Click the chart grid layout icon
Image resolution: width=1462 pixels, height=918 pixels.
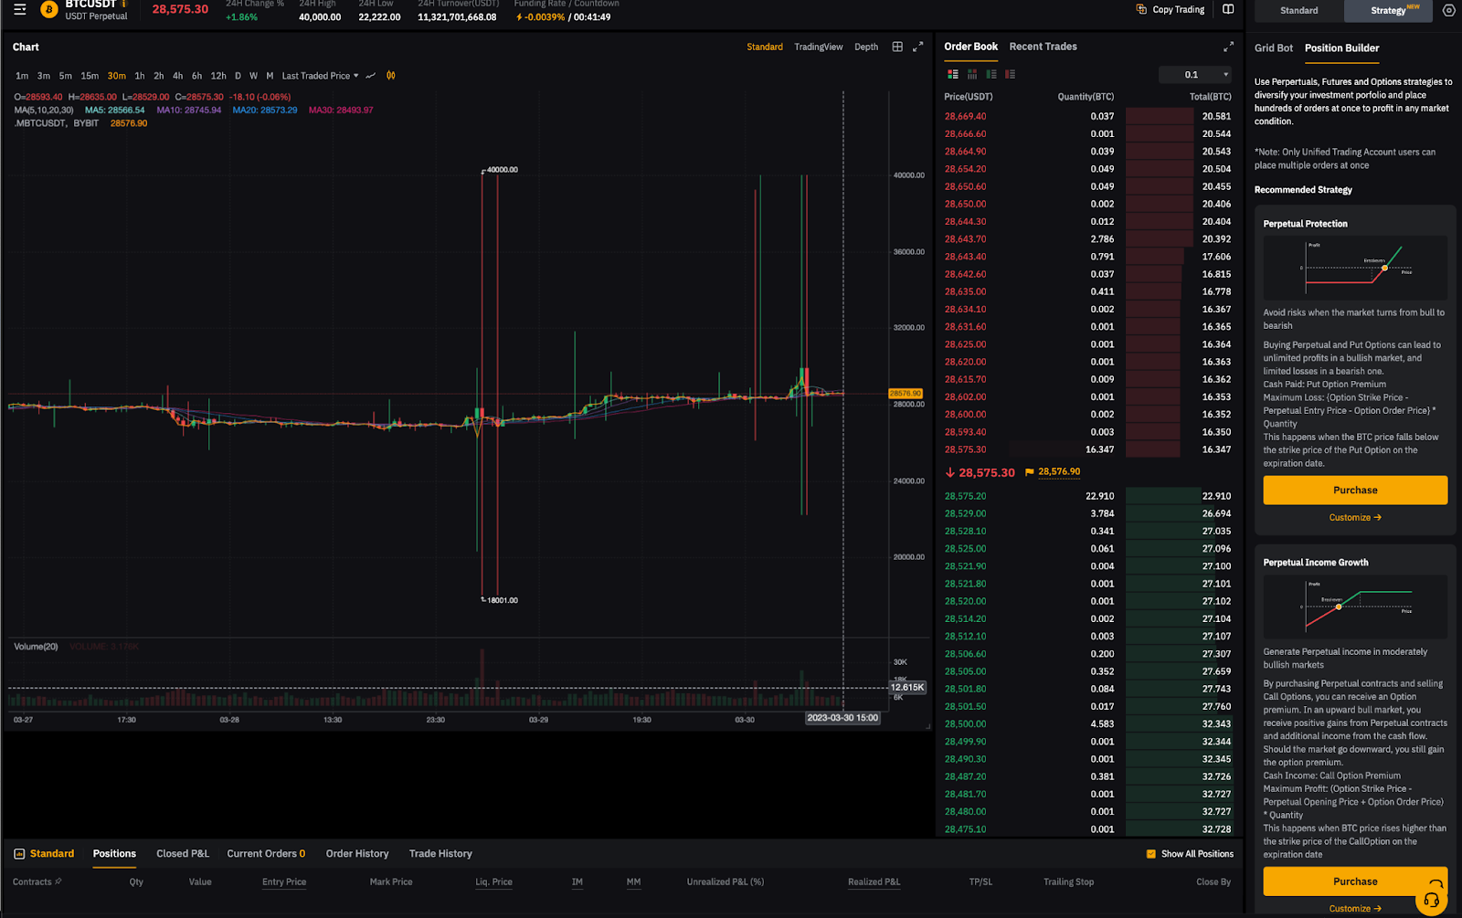coord(897,47)
